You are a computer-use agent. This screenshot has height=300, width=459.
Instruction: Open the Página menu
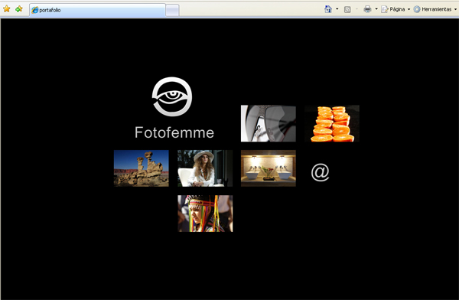point(393,9)
